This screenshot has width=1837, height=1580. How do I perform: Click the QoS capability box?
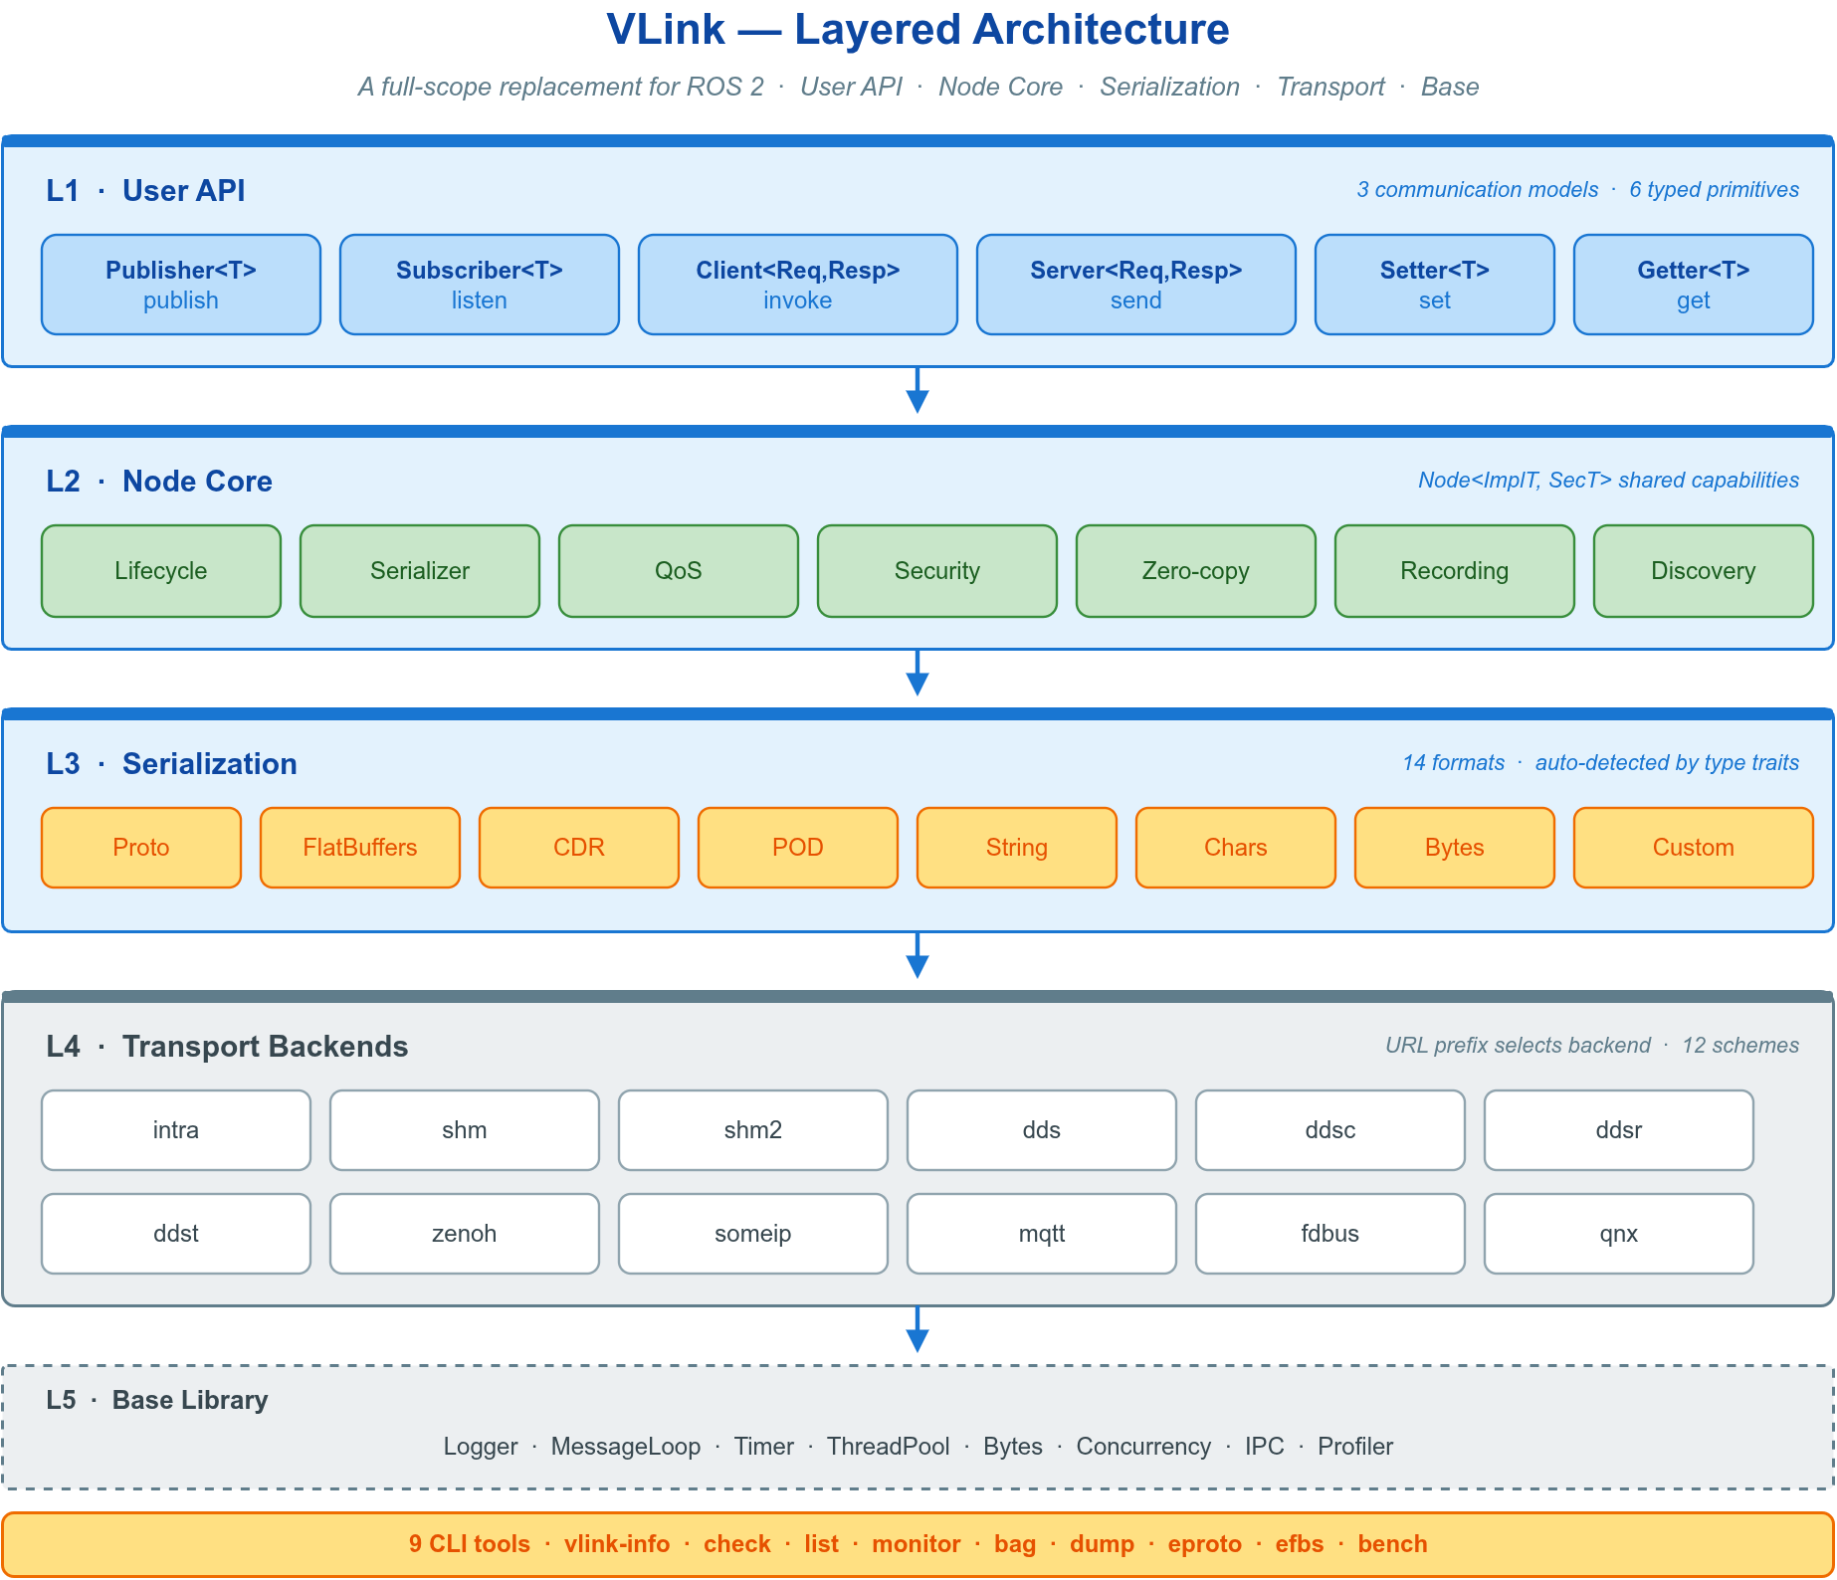click(x=679, y=571)
